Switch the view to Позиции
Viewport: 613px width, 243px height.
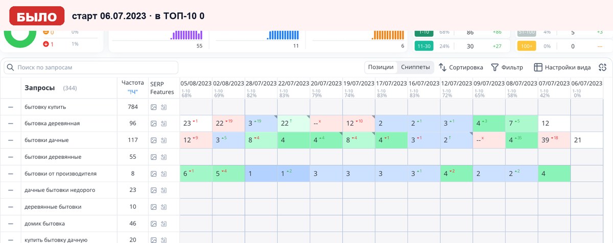(x=381, y=67)
